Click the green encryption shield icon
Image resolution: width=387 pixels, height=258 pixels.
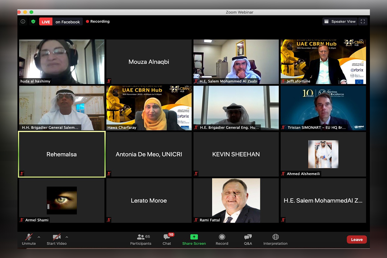[x=33, y=22]
